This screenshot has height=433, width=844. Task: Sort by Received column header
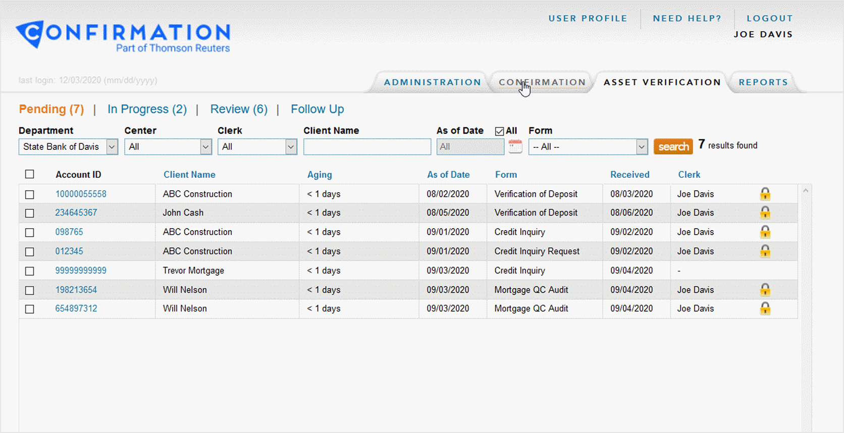point(630,175)
